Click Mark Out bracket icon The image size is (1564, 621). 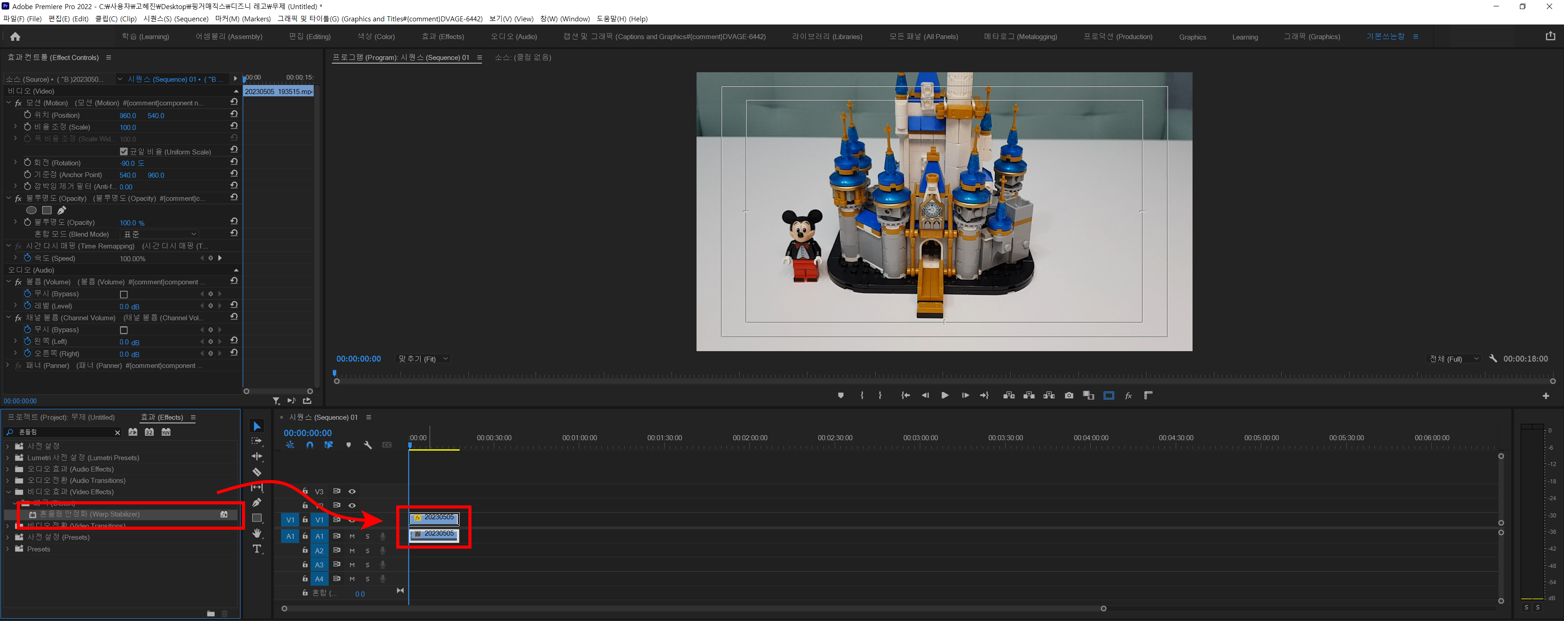880,395
